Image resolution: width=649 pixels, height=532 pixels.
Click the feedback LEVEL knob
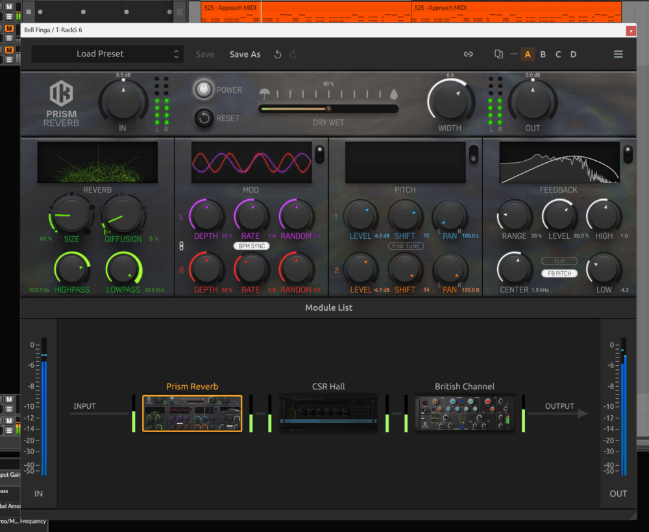[559, 216]
